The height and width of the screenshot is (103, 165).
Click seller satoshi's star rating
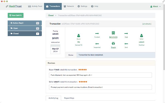pos(83,82)
